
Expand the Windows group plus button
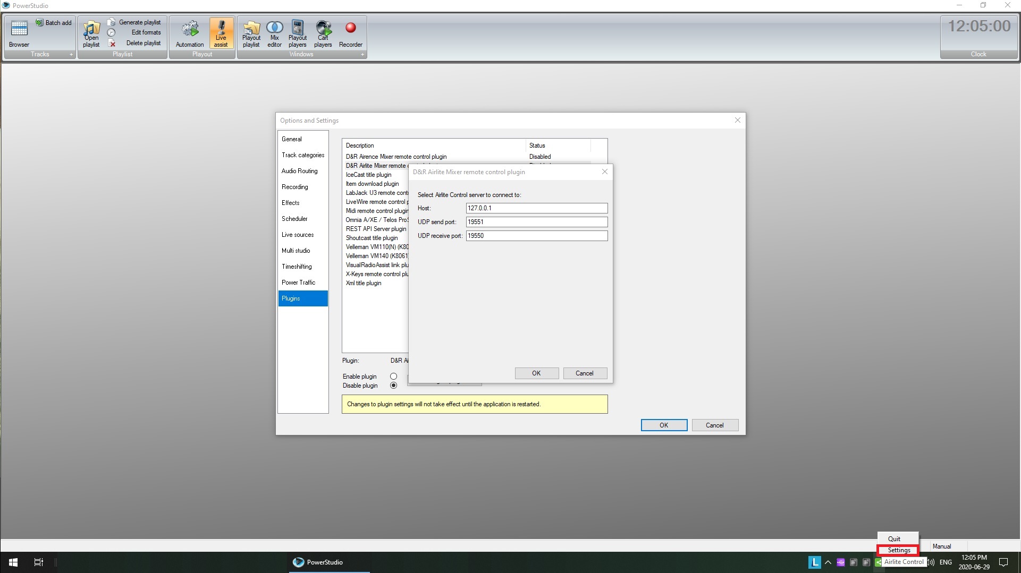pos(362,54)
